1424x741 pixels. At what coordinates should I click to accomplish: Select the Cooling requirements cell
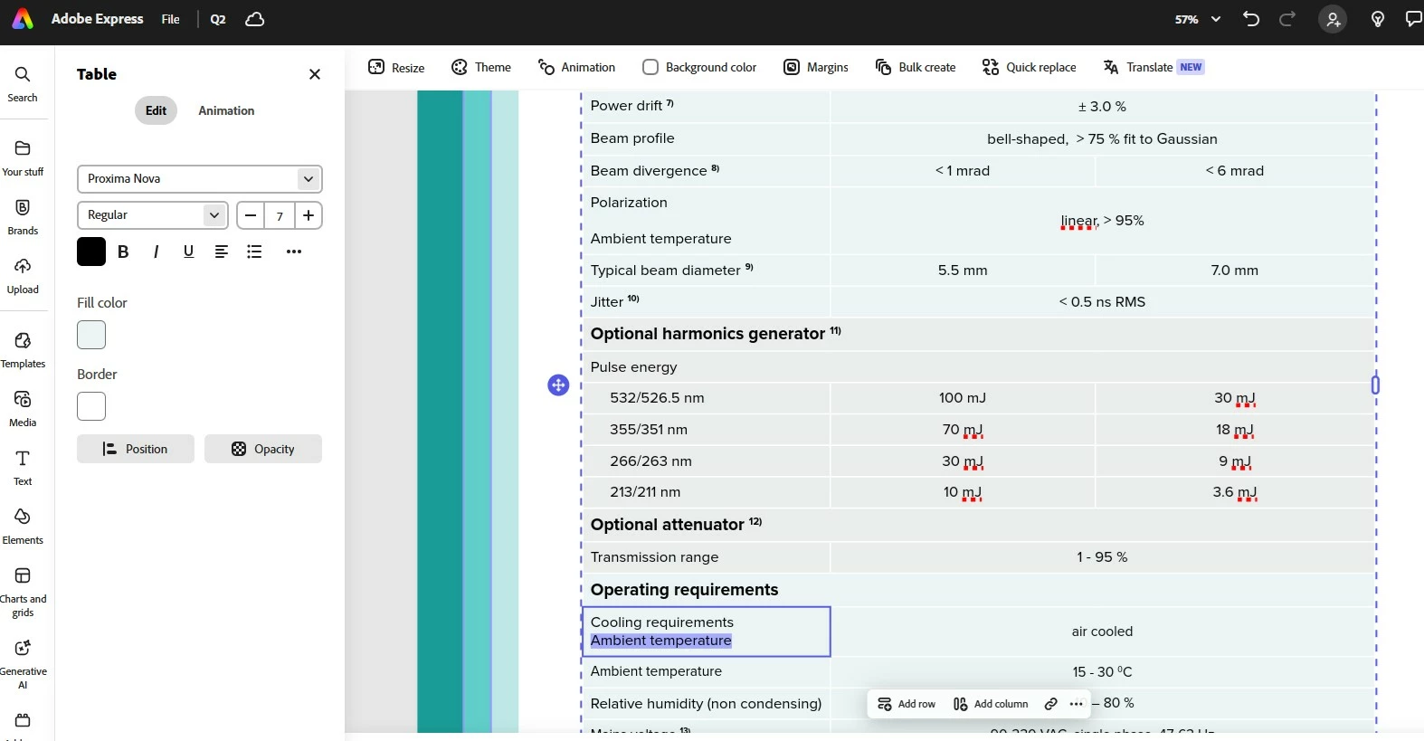[707, 632]
